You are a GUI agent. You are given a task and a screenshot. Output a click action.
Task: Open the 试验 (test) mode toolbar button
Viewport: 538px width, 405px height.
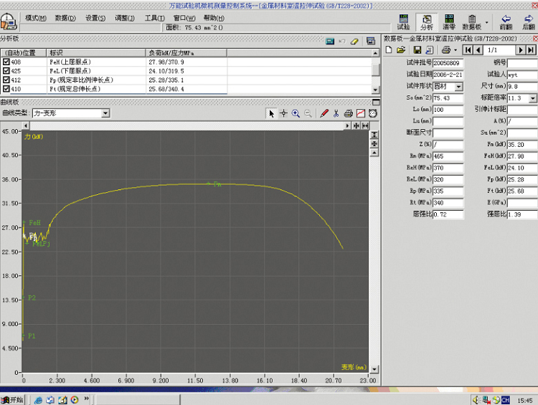point(403,22)
